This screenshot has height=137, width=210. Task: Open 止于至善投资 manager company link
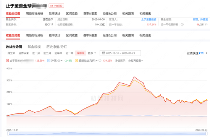[149, 19]
